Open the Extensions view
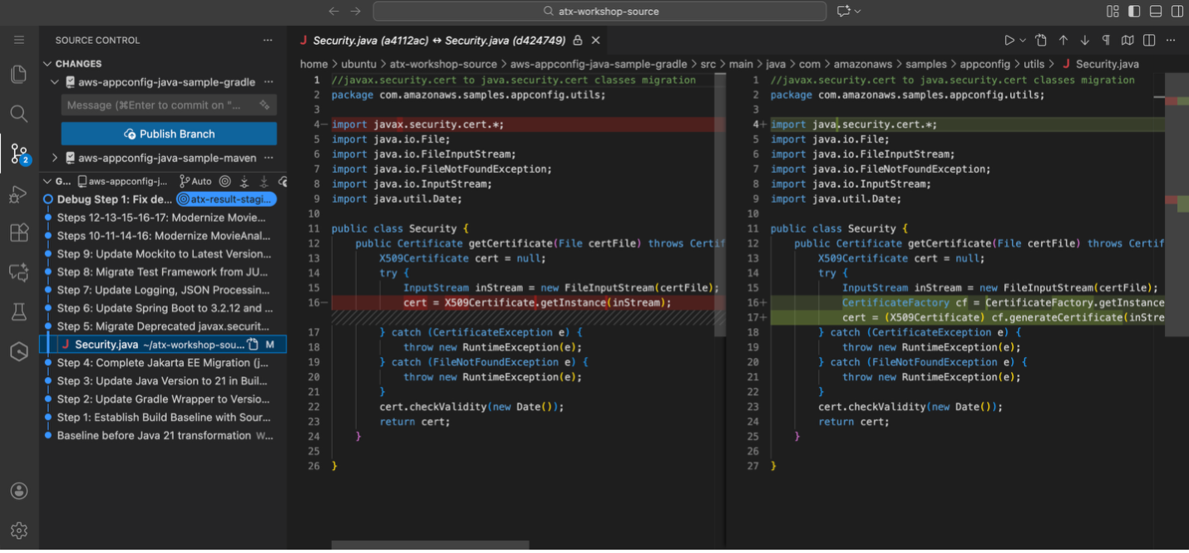Screen dimensions: 1189x553 [18, 232]
